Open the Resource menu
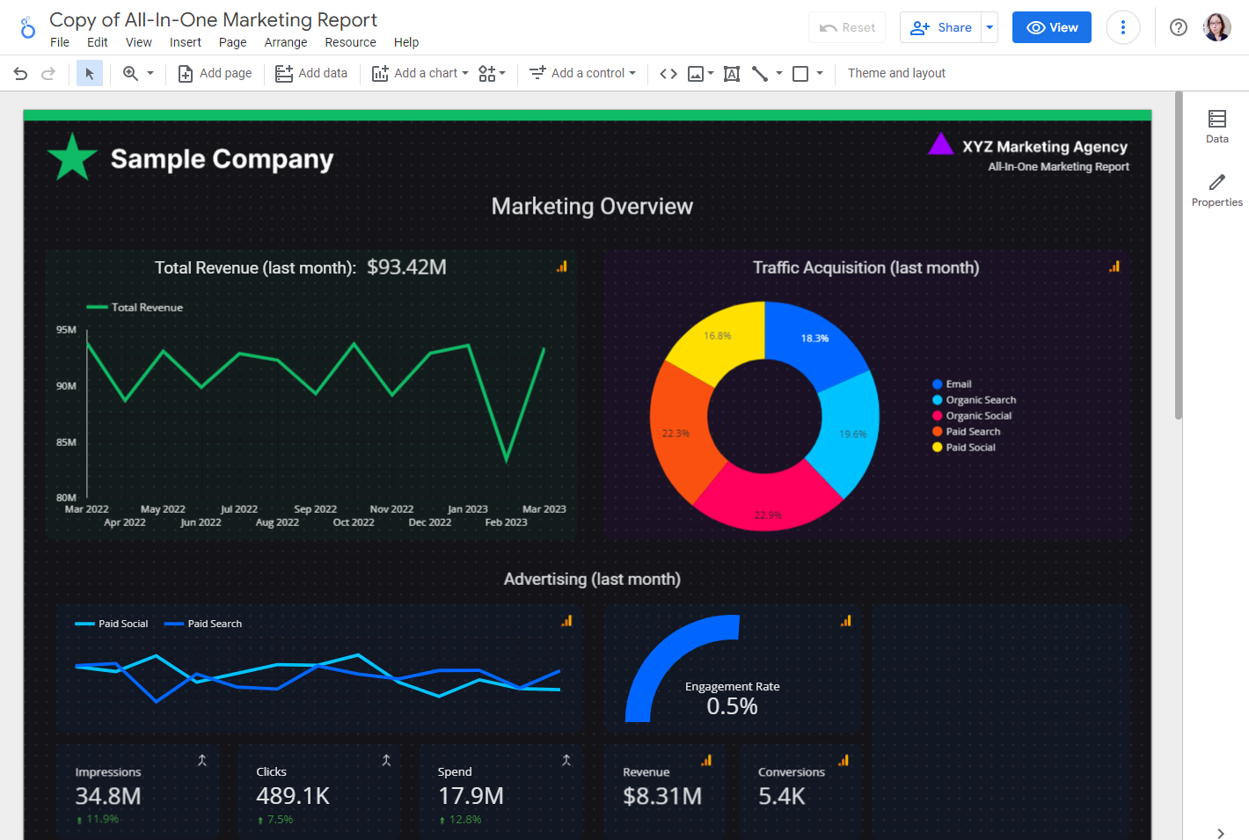 [x=350, y=42]
